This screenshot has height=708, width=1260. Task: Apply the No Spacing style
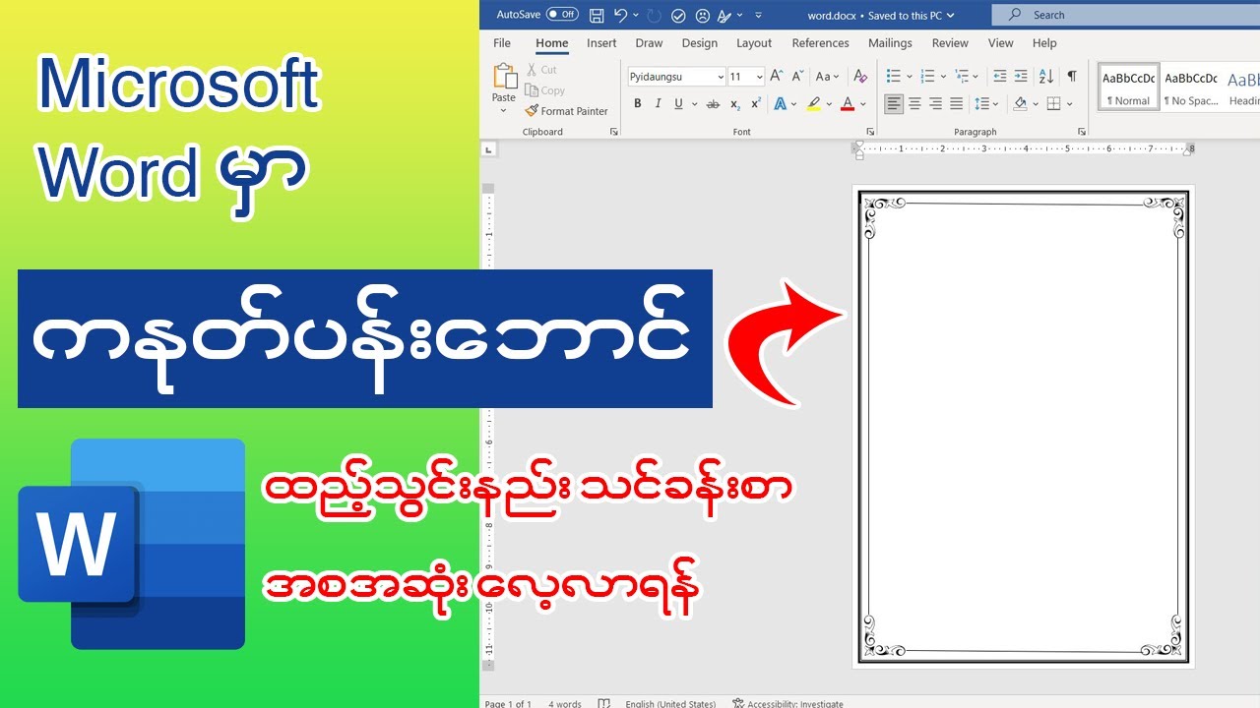(x=1190, y=88)
